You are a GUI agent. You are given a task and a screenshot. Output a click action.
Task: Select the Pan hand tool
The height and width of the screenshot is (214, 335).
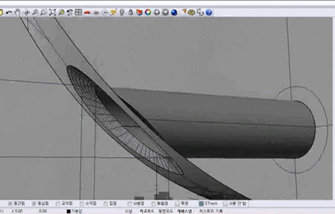pyautogui.click(x=17, y=12)
